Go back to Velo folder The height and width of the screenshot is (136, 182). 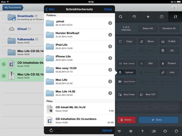pyautogui.click(x=50, y=9)
